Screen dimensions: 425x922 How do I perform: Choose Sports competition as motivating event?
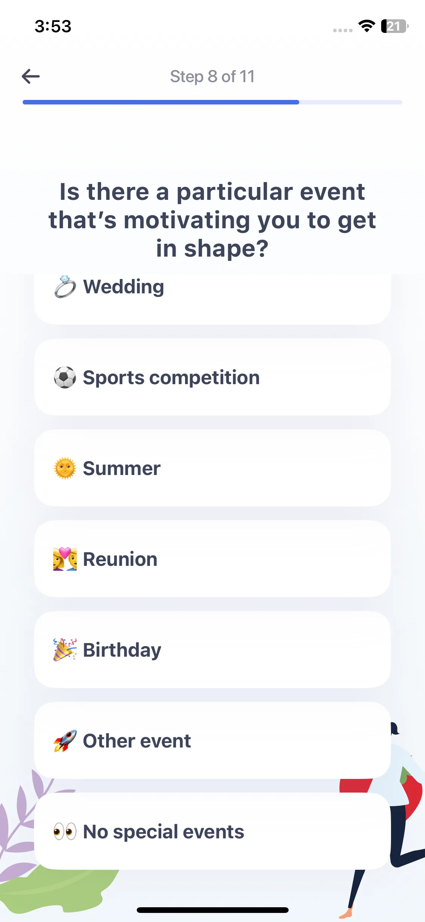(212, 377)
